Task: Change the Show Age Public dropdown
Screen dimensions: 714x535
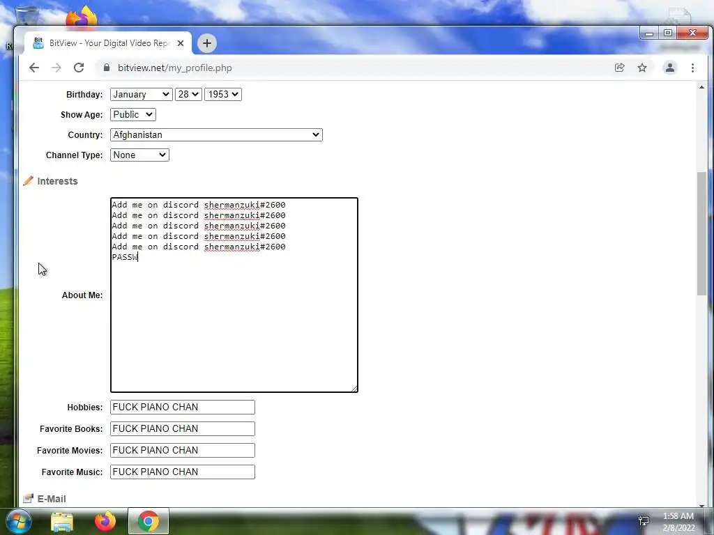Action: pos(133,115)
